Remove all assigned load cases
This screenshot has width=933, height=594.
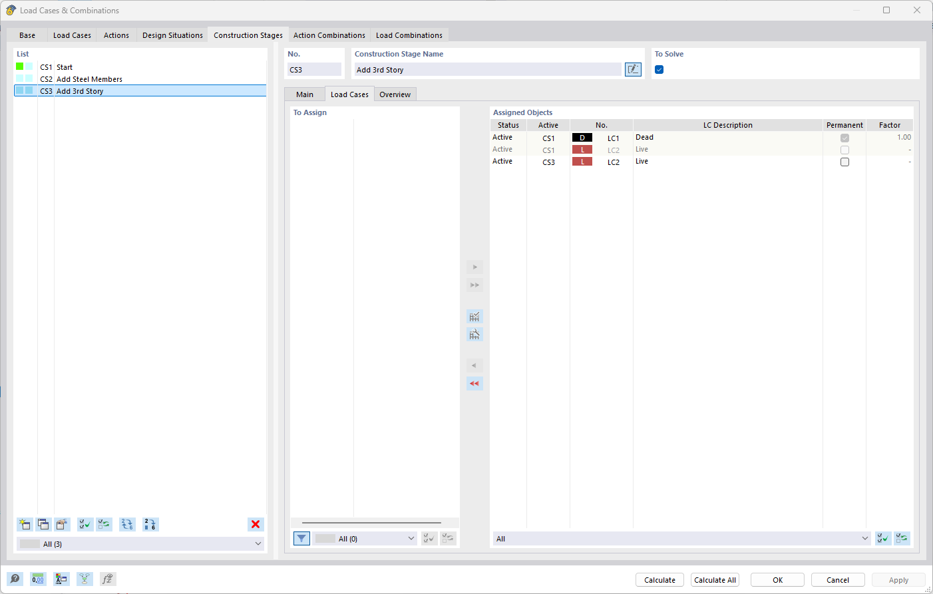[474, 383]
